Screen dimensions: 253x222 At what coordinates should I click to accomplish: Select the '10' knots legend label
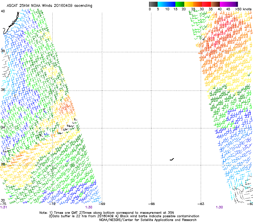point(167,9)
